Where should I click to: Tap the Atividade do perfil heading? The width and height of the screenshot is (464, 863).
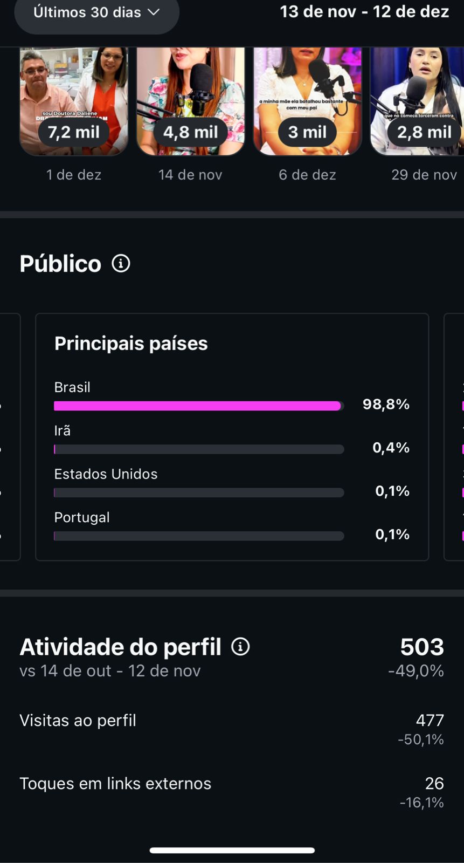[x=120, y=647]
